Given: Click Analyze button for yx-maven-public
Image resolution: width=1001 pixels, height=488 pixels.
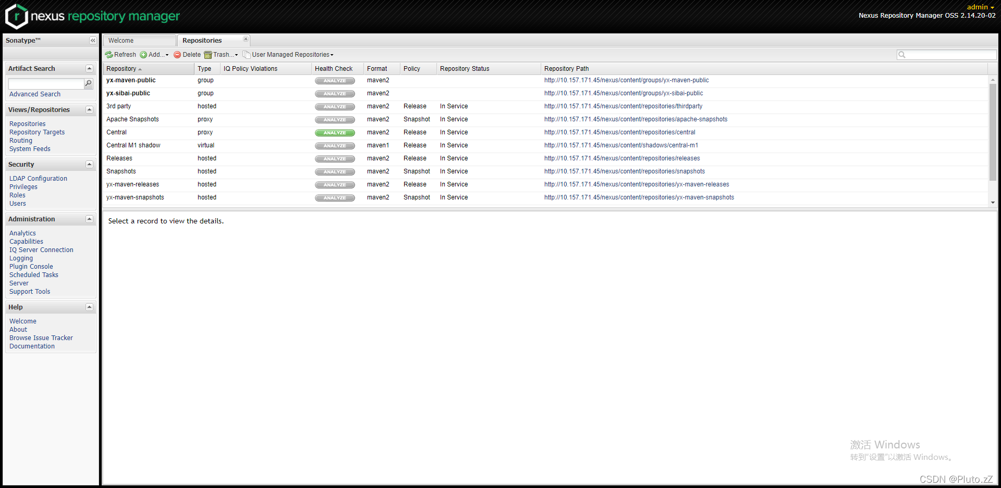Looking at the screenshot, I should click(335, 81).
